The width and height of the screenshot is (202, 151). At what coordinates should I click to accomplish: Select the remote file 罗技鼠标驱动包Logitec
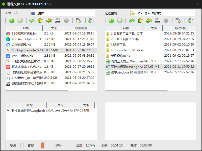[151, 67]
